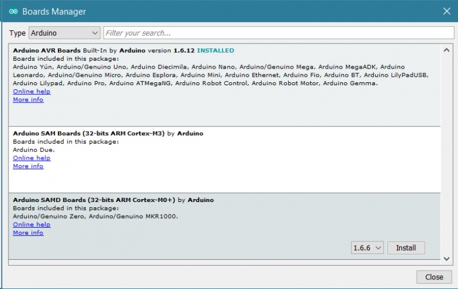Open Online help for Arduino SAM Boards
The image size is (458, 289).
pos(32,158)
